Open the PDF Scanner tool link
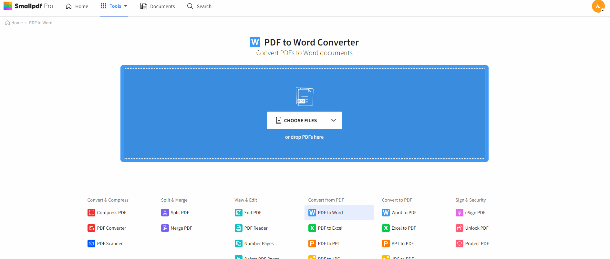The image size is (610, 259). (110, 244)
